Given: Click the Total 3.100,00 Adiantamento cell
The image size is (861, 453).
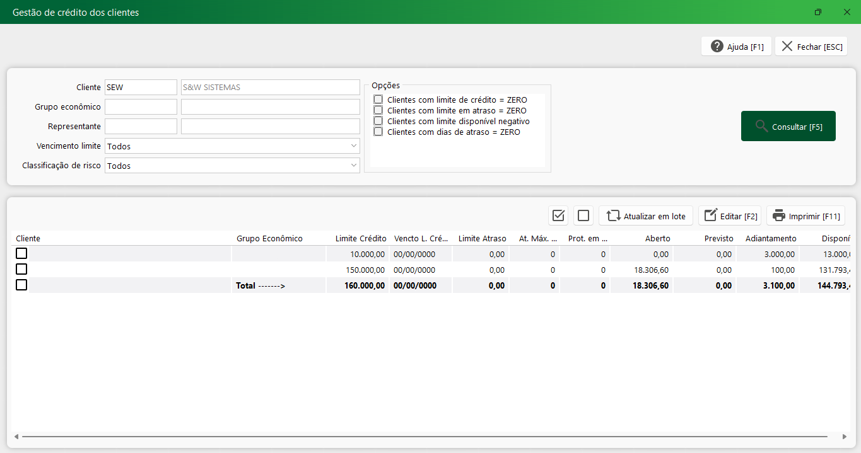Looking at the screenshot, I should point(768,285).
